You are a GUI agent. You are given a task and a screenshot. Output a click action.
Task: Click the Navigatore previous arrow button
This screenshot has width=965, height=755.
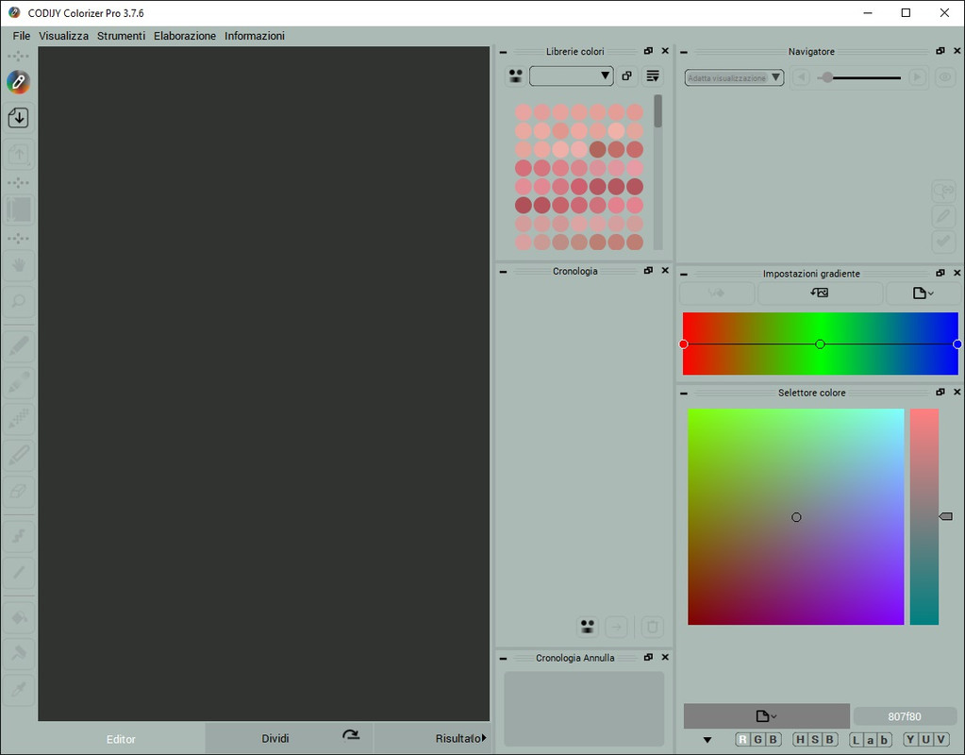801,77
